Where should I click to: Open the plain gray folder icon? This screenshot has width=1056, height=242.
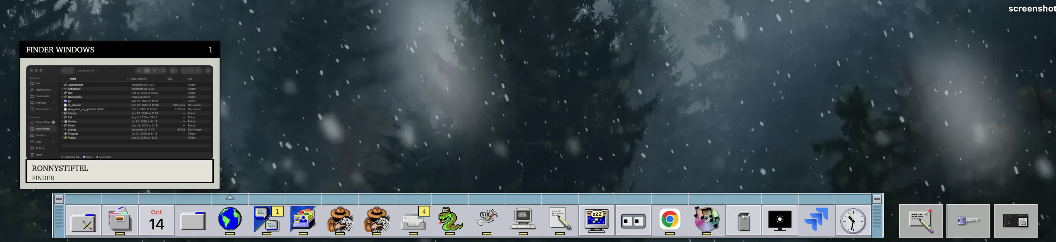[193, 221]
